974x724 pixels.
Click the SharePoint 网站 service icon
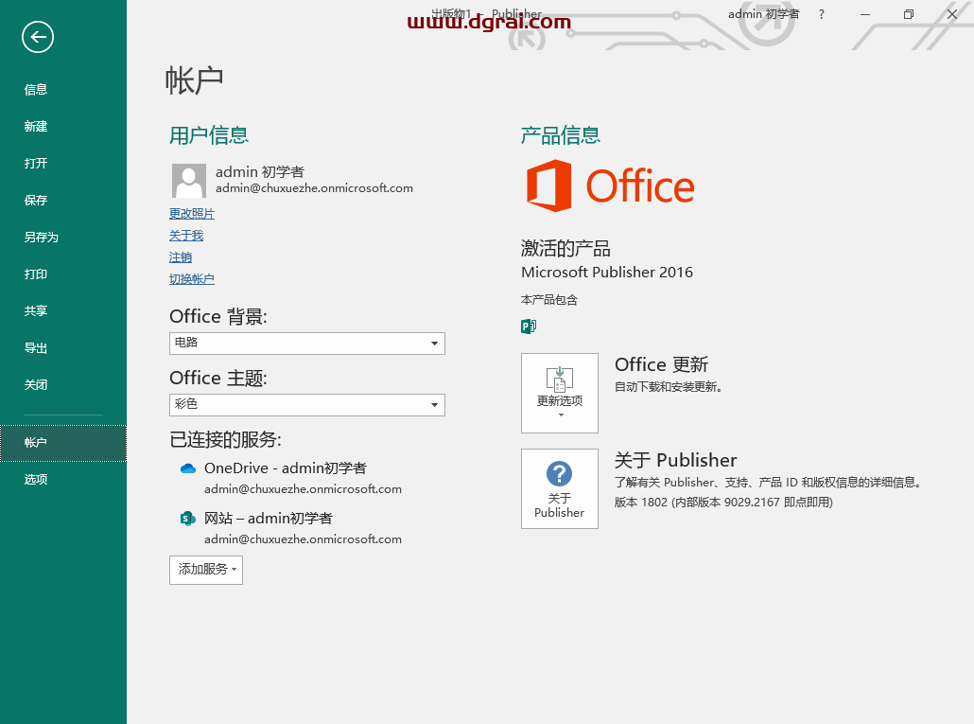click(x=187, y=519)
